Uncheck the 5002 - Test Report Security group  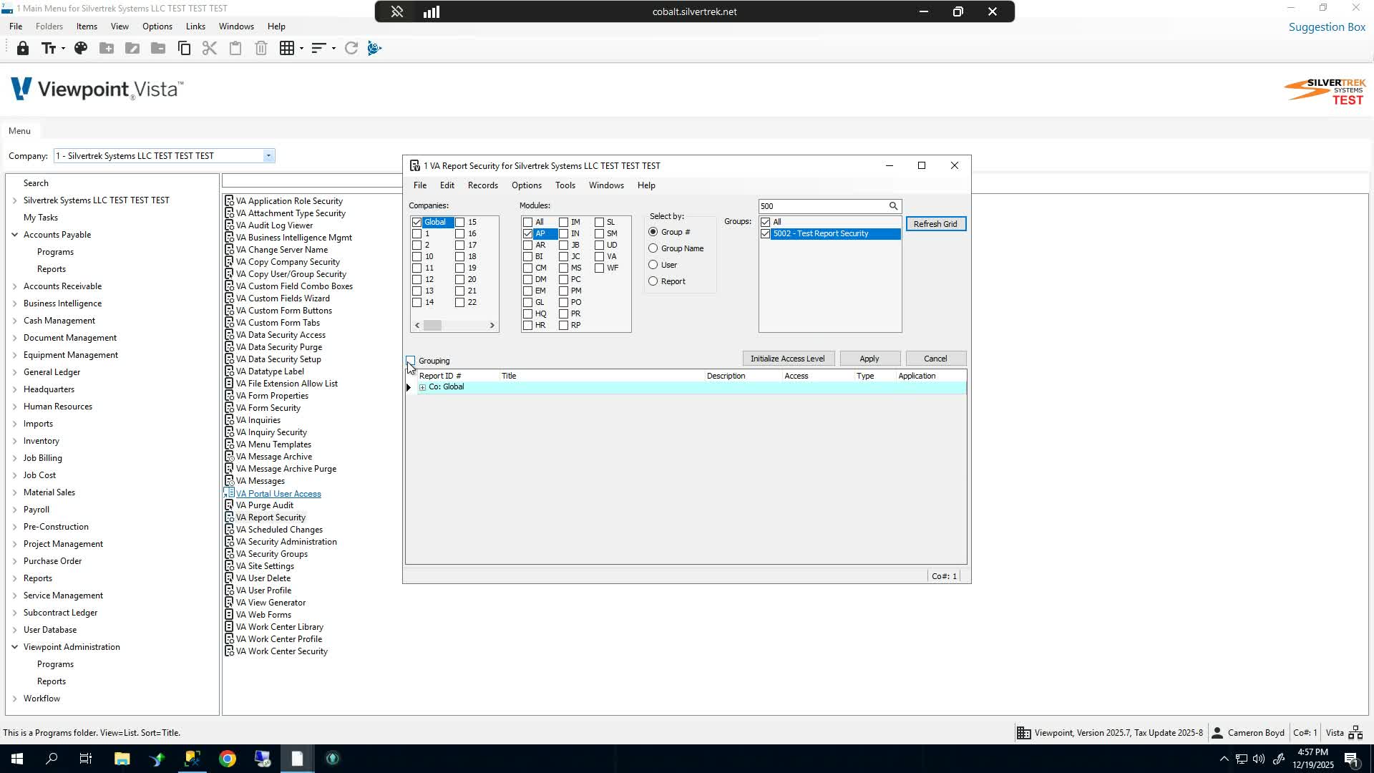tap(766, 234)
